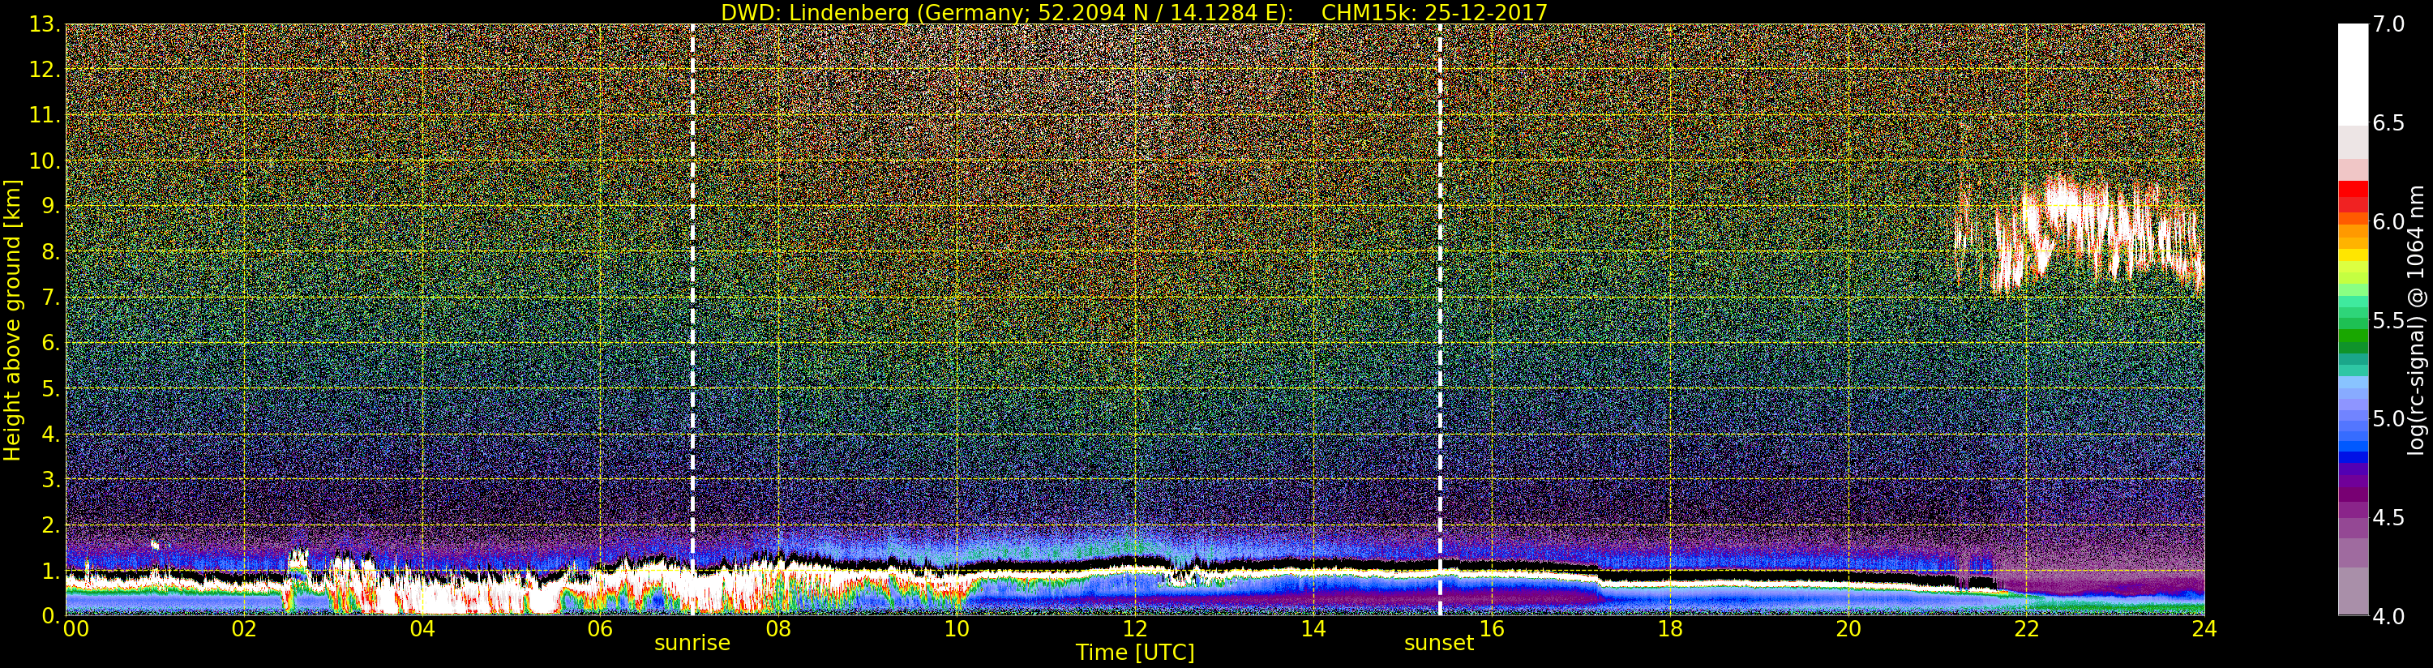Click the height axis tick "8."

click(x=51, y=252)
